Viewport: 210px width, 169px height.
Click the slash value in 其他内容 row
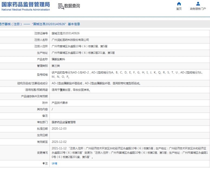pyautogui.click(x=52, y=109)
